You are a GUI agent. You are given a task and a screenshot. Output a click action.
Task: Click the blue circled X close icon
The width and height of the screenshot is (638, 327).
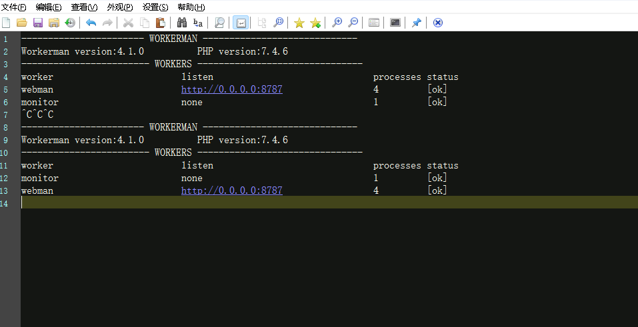(438, 23)
